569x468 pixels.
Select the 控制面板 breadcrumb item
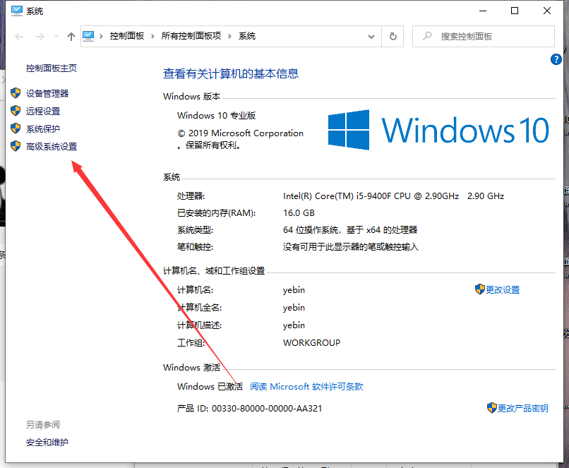[128, 36]
